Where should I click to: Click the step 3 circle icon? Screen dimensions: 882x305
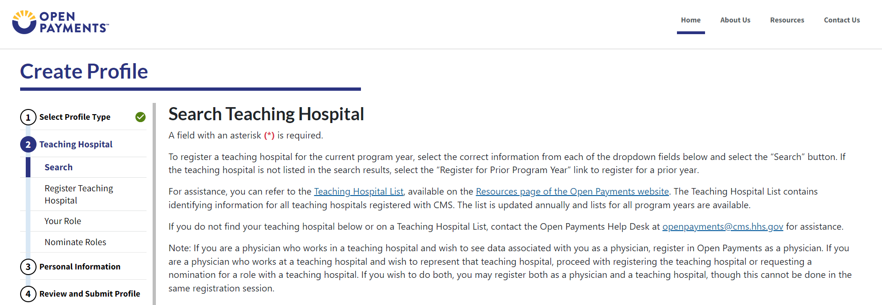pos(28,267)
